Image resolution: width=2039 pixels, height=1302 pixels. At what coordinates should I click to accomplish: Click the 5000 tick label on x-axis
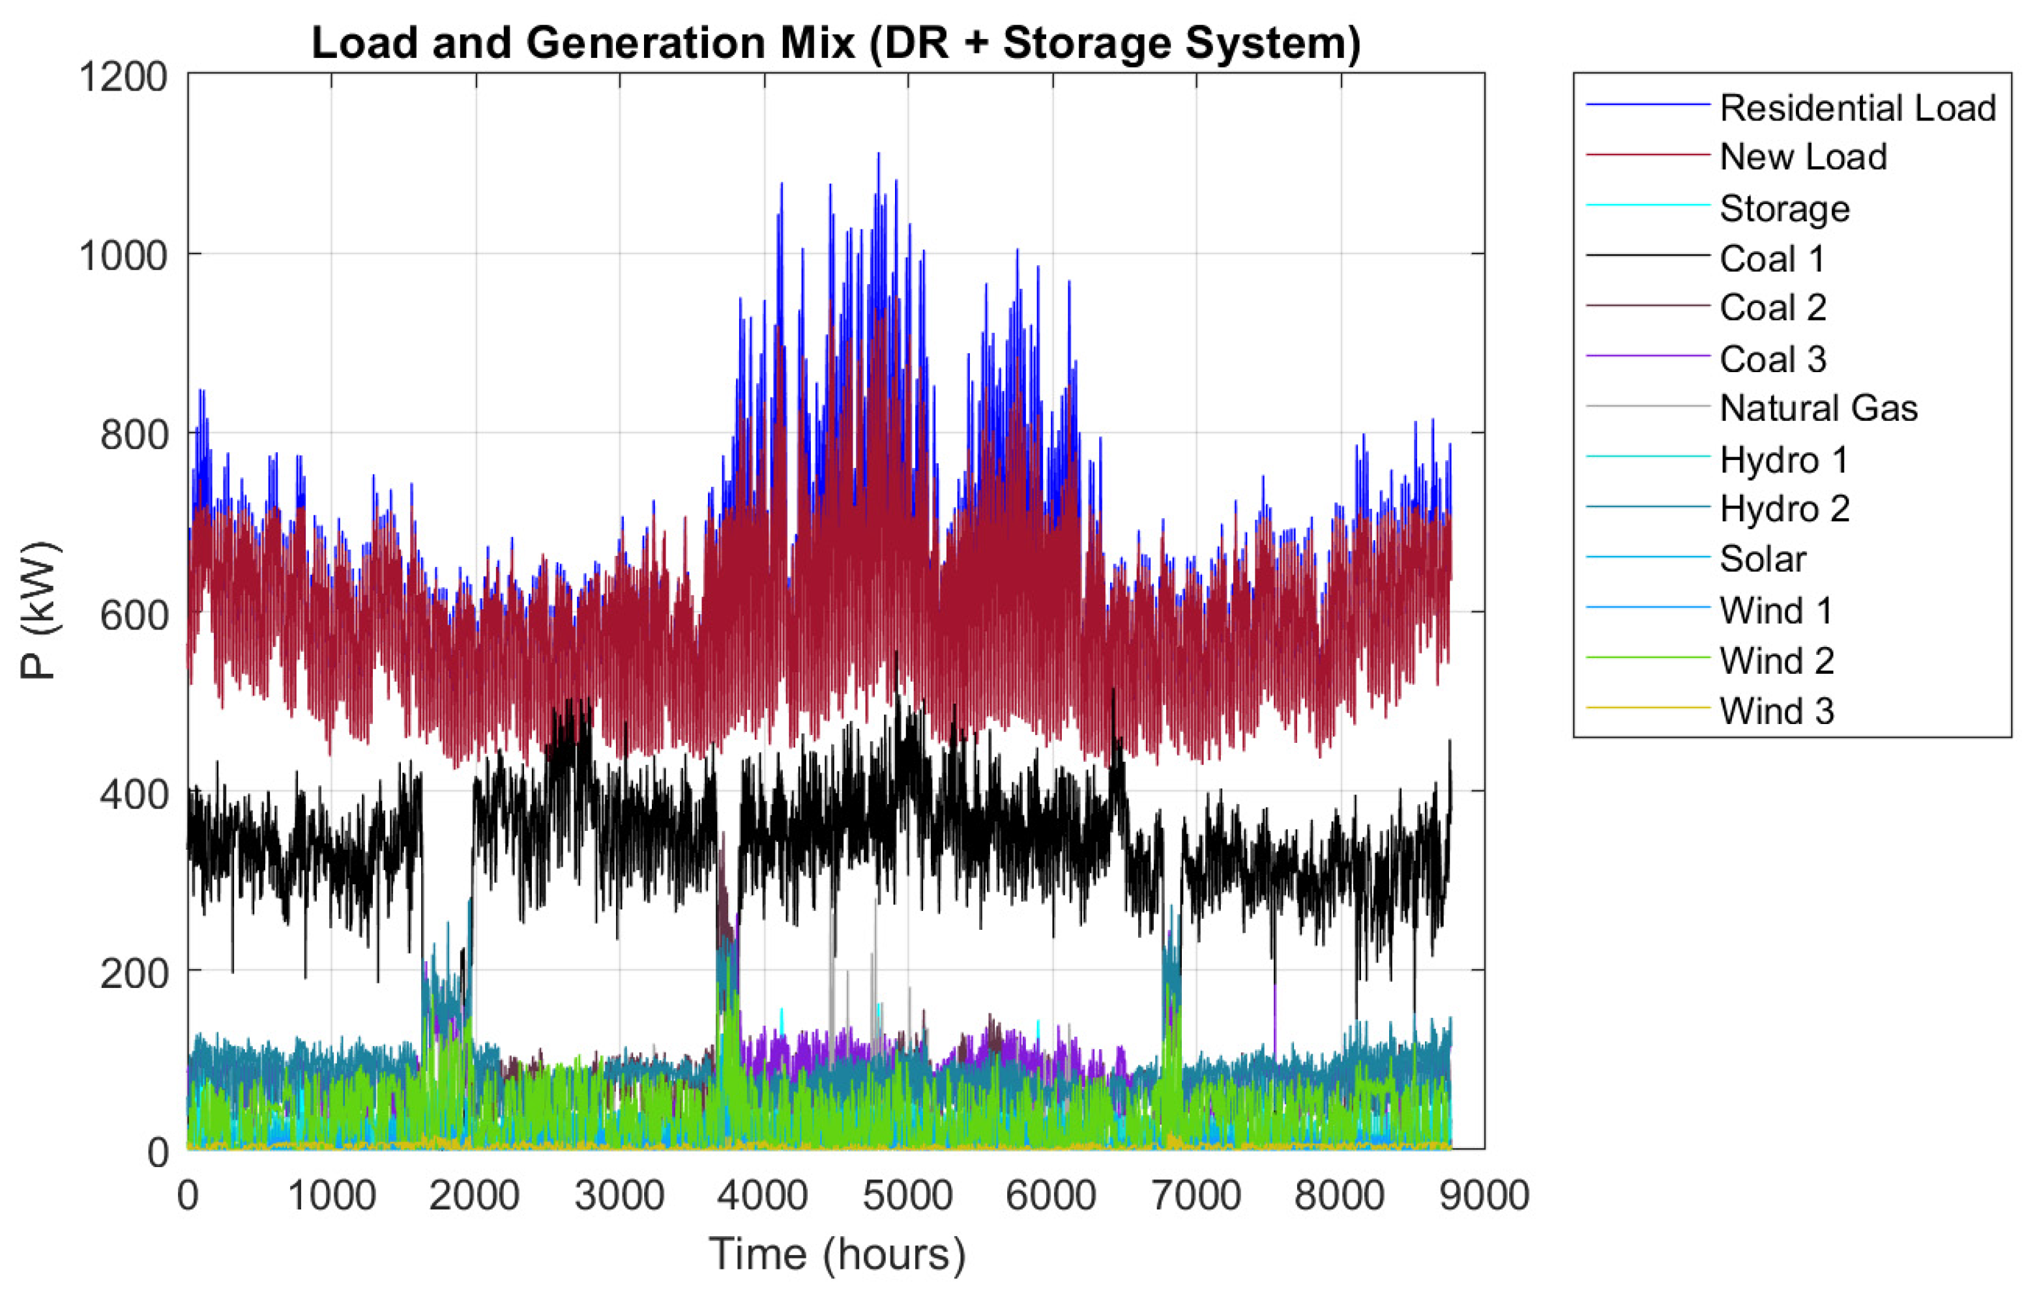pyautogui.click(x=908, y=1196)
